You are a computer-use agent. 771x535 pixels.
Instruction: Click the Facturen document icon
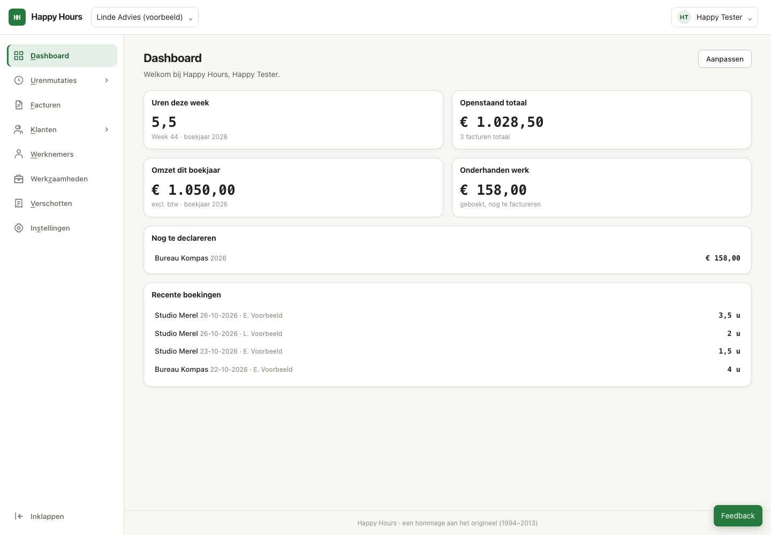19,105
